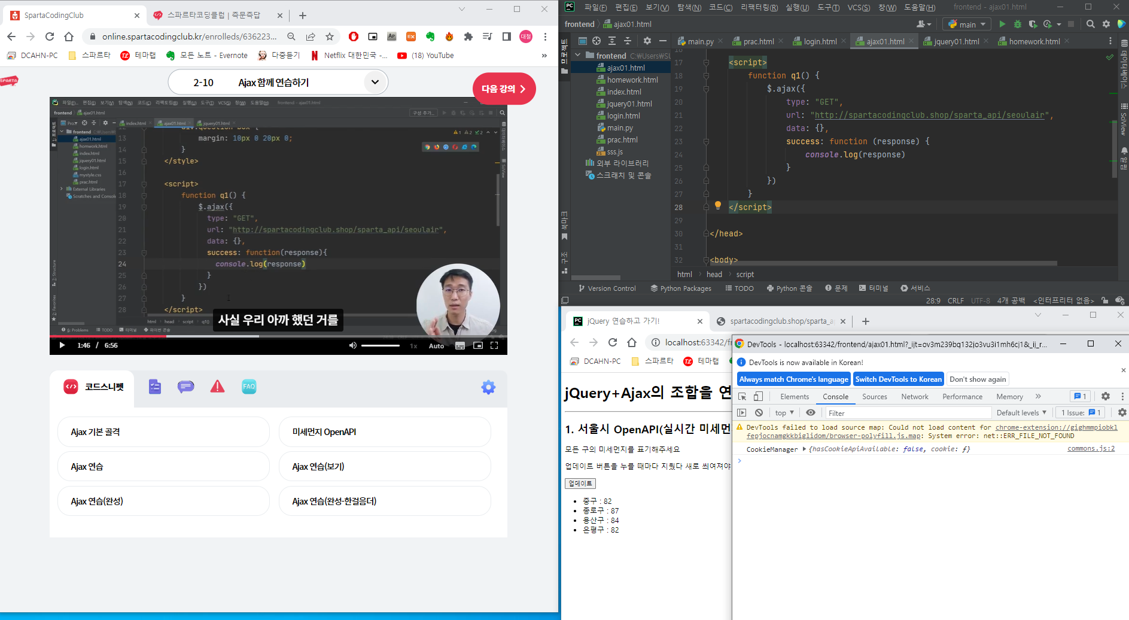This screenshot has height=620, width=1129.
Task: Switch to the main.py editor tab
Action: (x=700, y=41)
